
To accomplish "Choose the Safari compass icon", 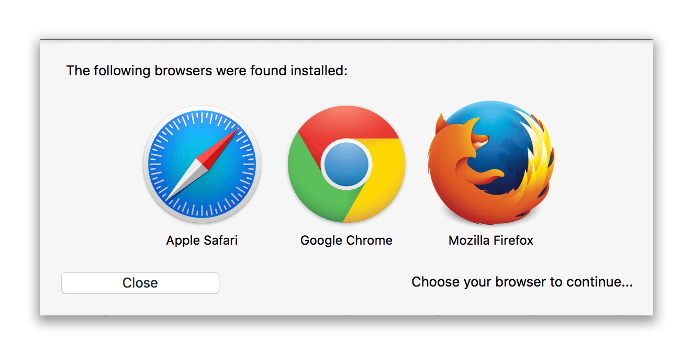I will pos(202,165).
